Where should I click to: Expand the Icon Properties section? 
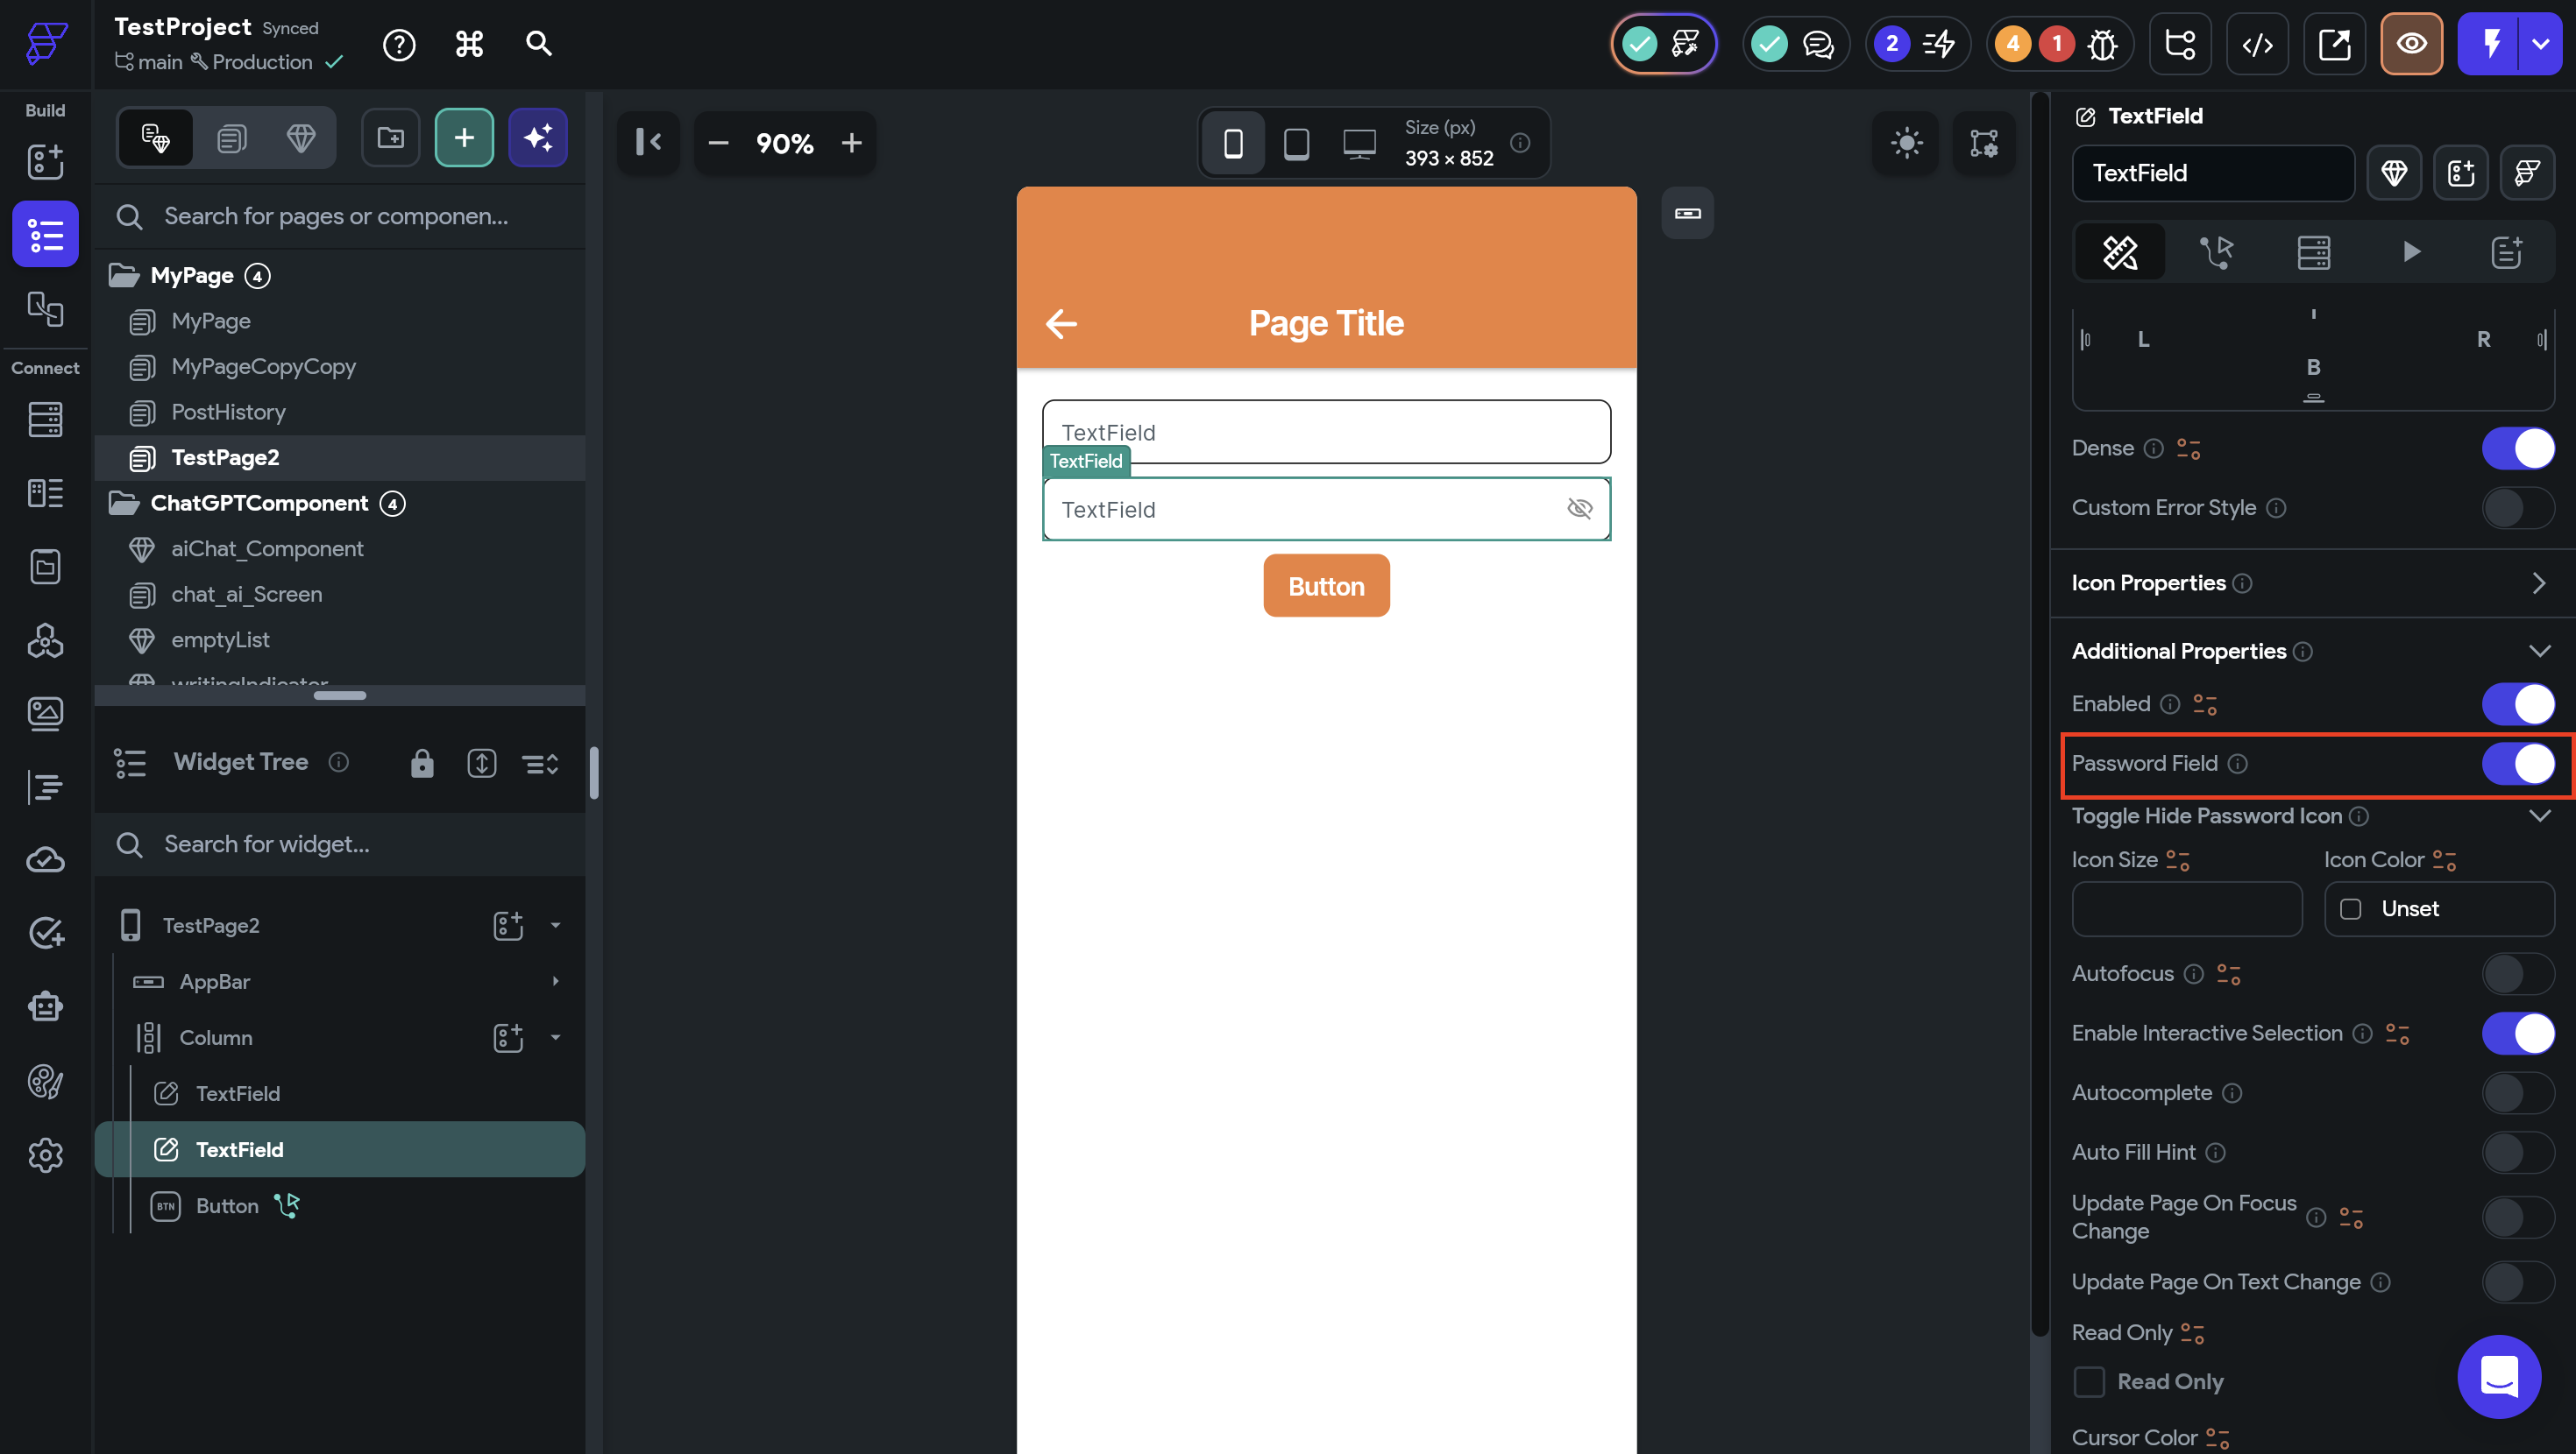(x=2538, y=582)
